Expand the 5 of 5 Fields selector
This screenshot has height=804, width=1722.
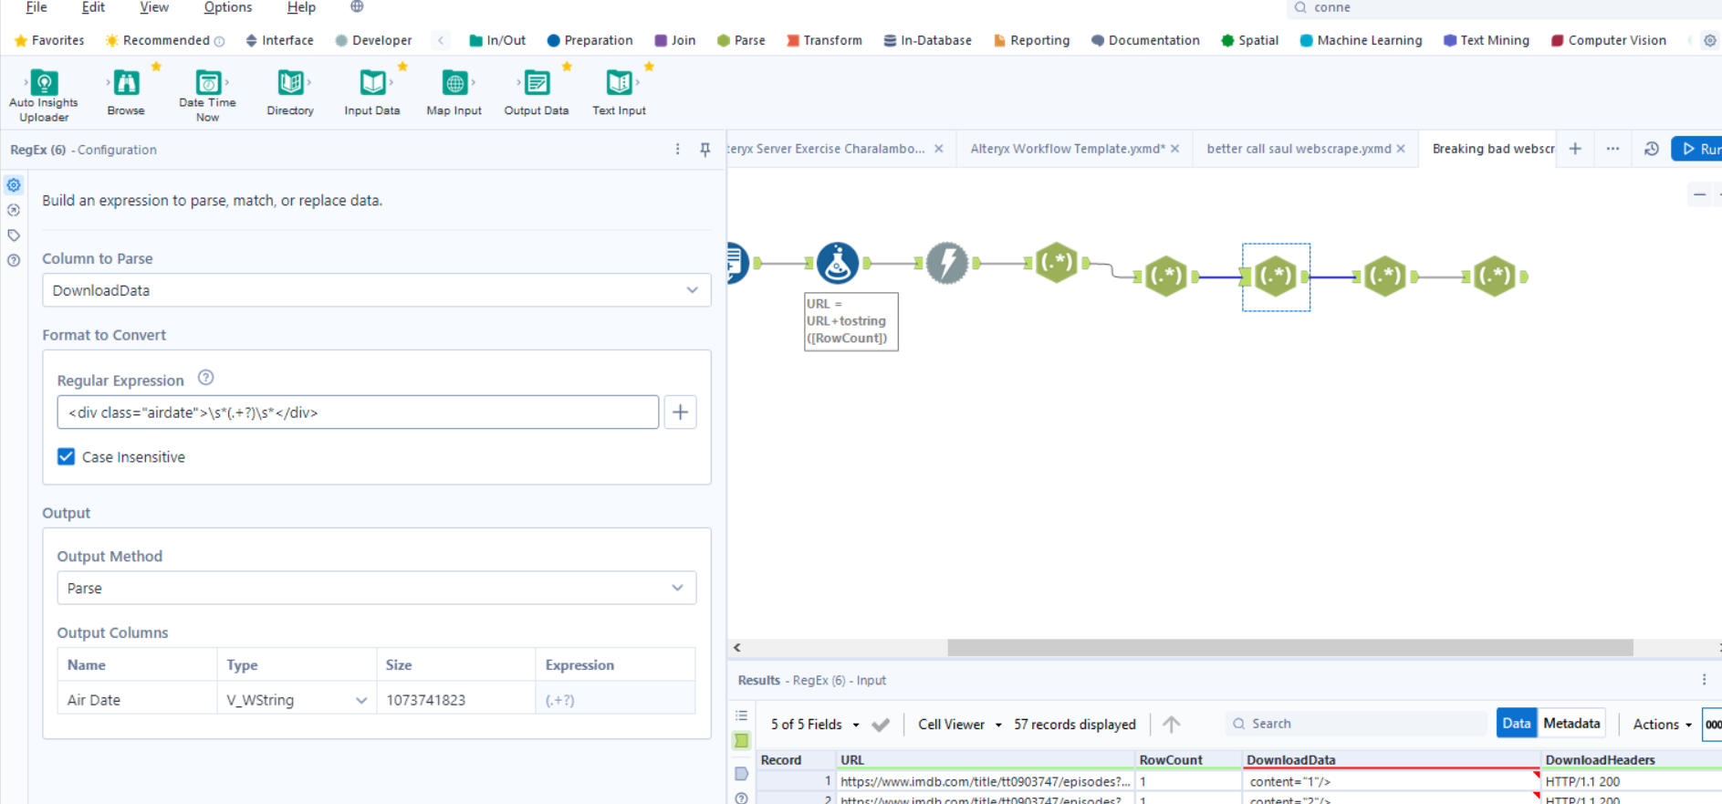(815, 725)
